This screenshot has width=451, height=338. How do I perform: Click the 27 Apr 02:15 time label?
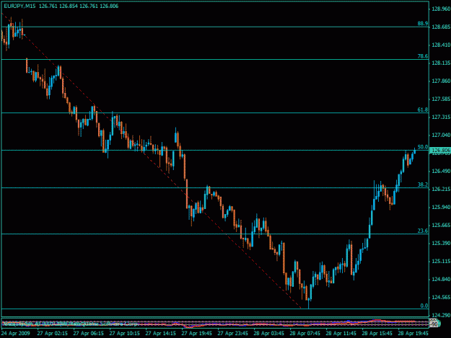(x=53, y=334)
